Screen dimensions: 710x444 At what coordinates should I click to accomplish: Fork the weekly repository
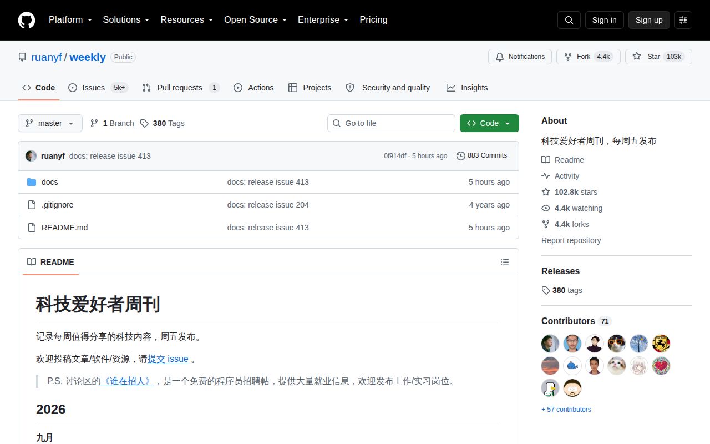click(588, 57)
